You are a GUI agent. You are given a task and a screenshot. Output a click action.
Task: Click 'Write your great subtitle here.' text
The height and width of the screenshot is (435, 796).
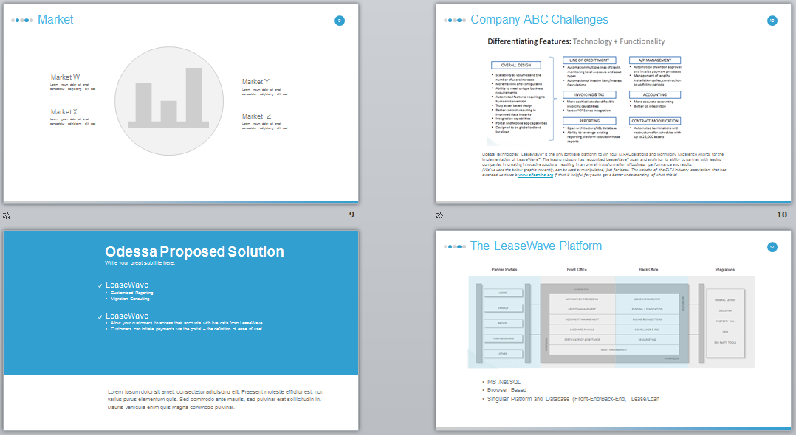(x=140, y=263)
